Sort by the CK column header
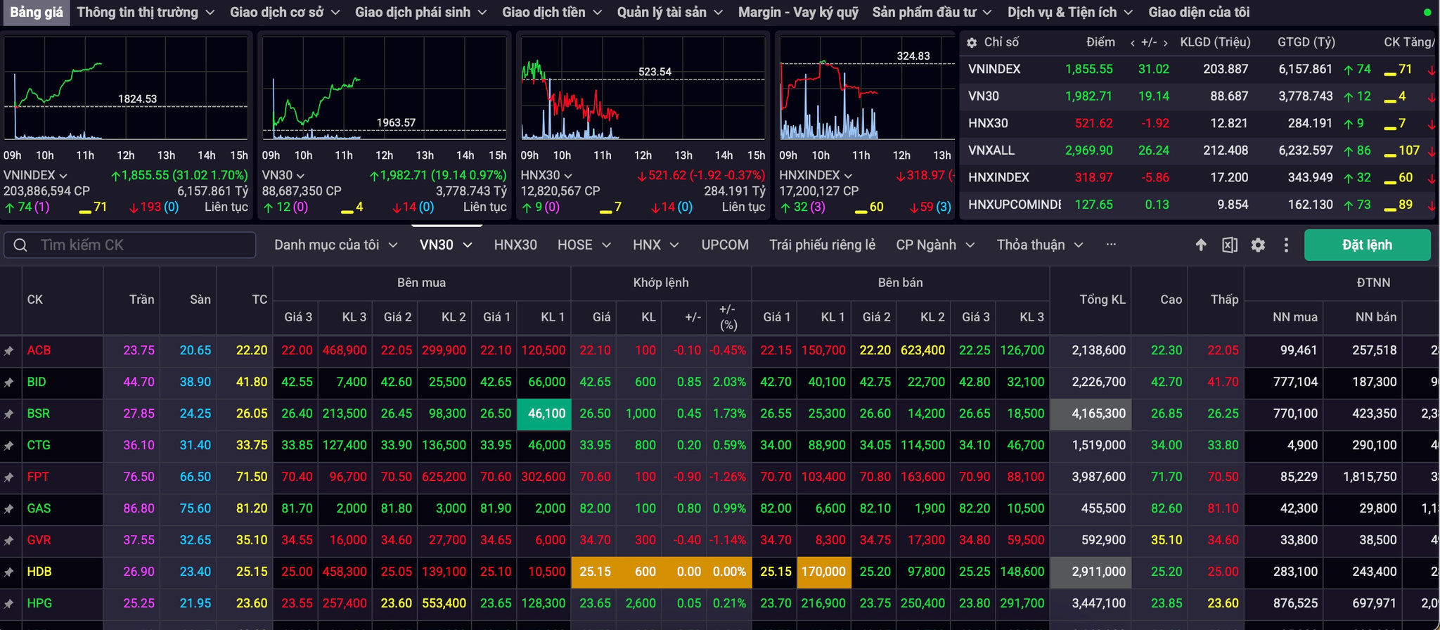Viewport: 1440px width, 630px height. tap(35, 300)
